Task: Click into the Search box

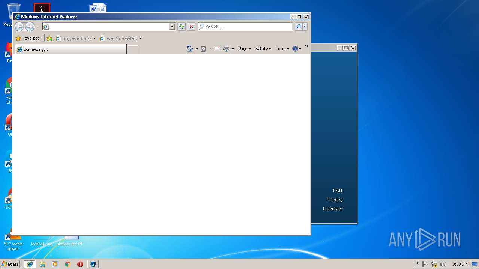Action: [x=245, y=27]
